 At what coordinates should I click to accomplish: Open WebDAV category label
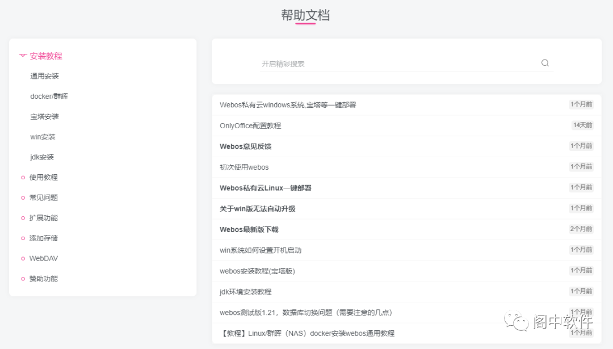pyautogui.click(x=43, y=259)
